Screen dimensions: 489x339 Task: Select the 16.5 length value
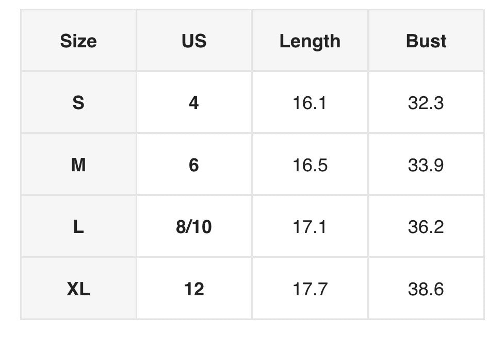point(310,165)
